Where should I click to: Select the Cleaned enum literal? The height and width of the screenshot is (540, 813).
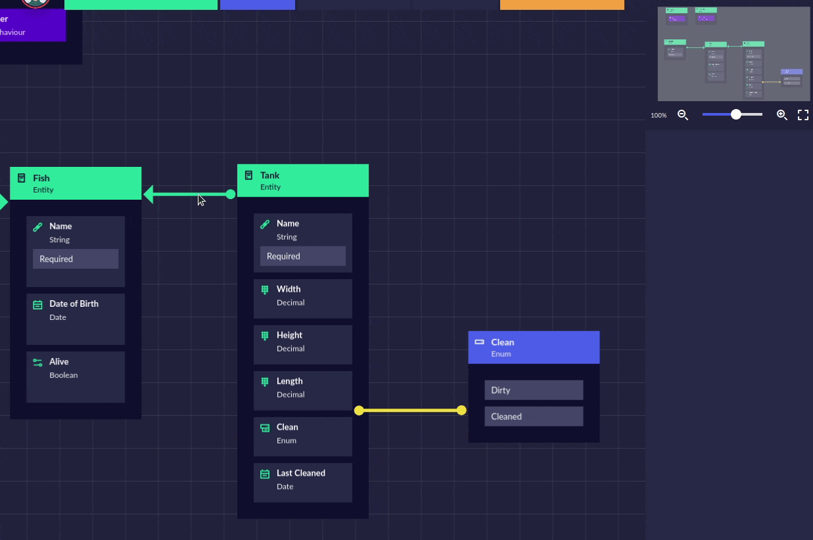pos(534,416)
